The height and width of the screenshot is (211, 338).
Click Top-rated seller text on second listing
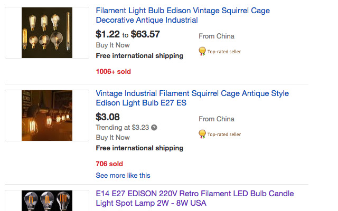click(x=224, y=135)
